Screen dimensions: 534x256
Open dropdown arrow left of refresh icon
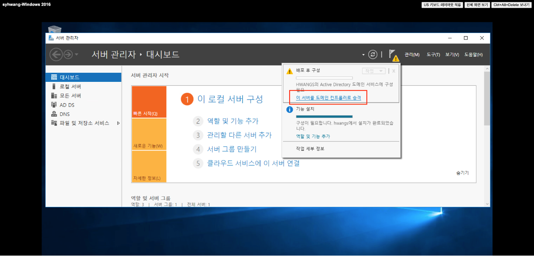point(363,55)
